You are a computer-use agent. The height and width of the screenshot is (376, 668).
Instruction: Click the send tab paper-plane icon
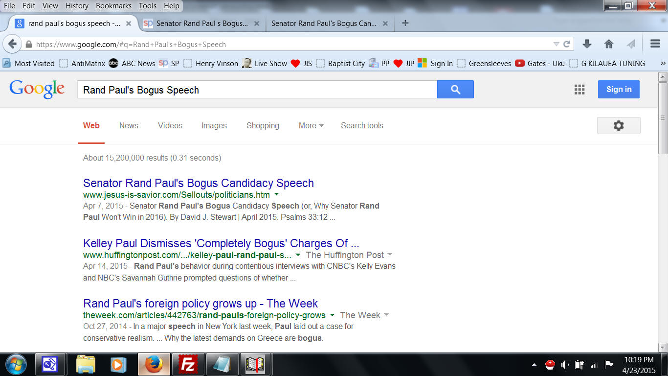pos(631,44)
